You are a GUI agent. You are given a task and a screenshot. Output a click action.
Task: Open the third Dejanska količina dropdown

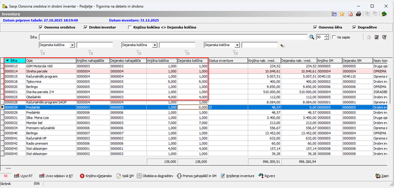[237, 45]
